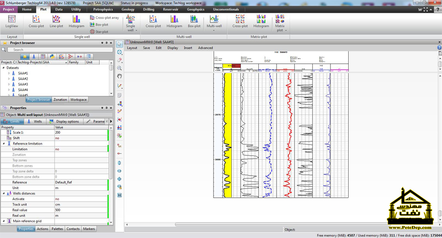442x238 pixels.
Task: Collapse the Reference limitation group
Action: pos(3,144)
